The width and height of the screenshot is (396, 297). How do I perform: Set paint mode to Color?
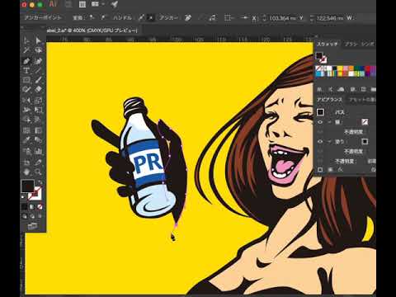point(25,206)
